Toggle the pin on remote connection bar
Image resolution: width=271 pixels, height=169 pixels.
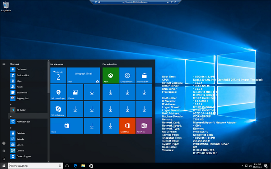point(96,2)
